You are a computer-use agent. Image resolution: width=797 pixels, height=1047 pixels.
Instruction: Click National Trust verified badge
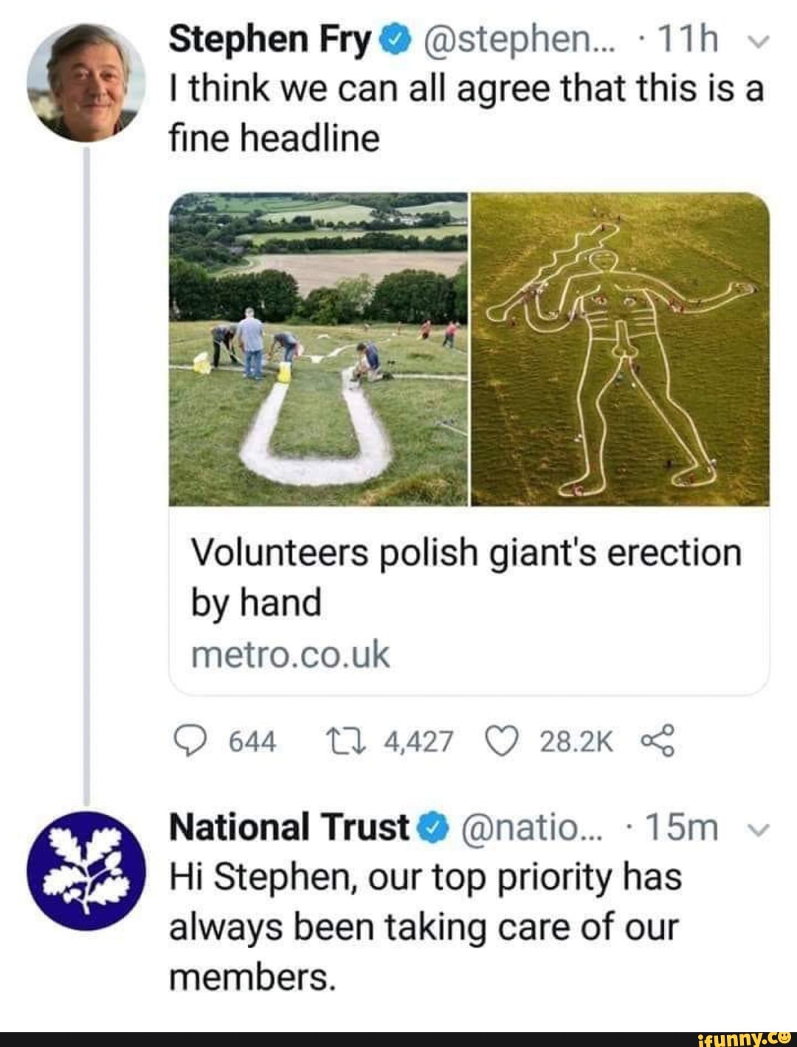(432, 828)
